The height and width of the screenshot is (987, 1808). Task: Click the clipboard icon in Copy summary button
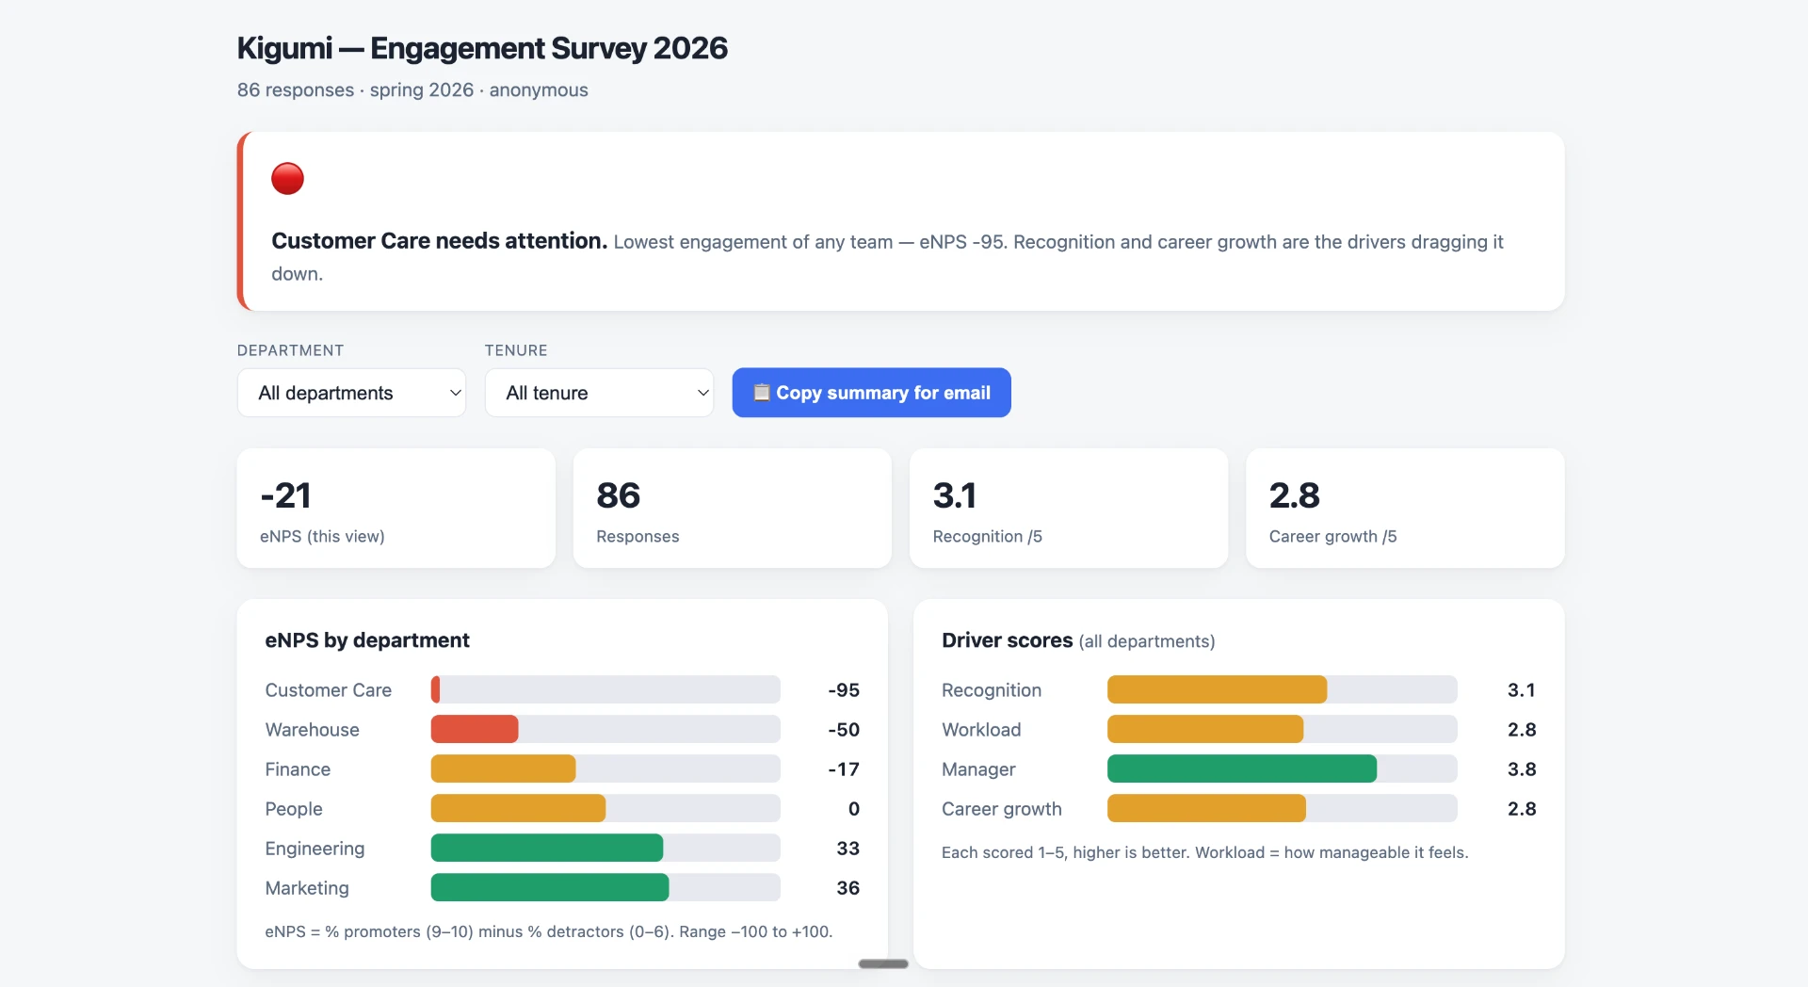[x=762, y=392]
